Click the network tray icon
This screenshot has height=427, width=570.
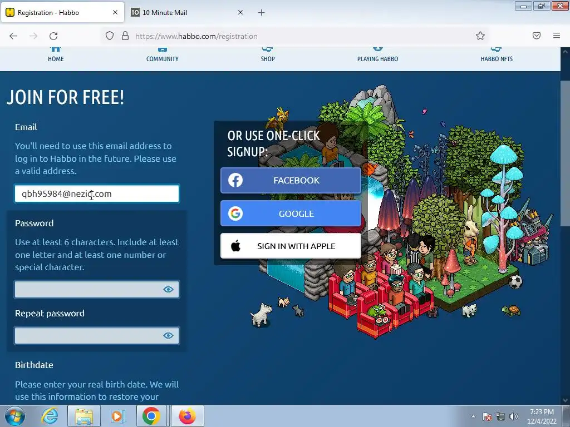coord(500,416)
